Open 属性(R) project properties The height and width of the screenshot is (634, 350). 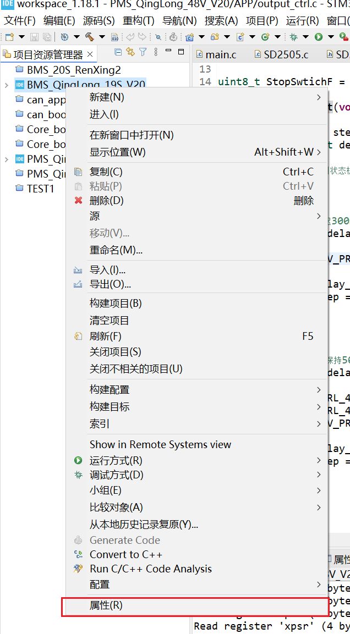click(196, 605)
